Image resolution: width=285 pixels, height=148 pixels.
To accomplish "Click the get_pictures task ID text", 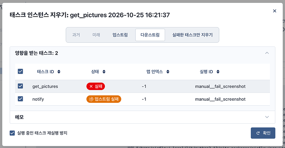I will (45, 86).
